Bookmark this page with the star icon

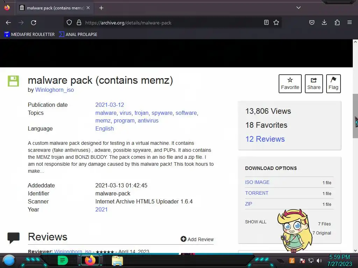tap(276, 23)
